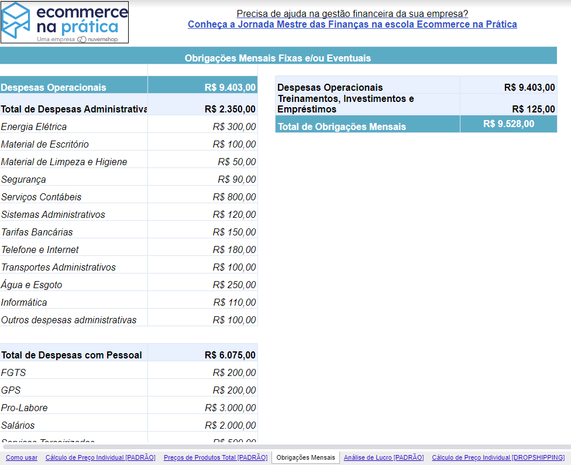Go to the Análise de Lucro [PADRÃO] tab
571x465 pixels.
[x=384, y=457]
